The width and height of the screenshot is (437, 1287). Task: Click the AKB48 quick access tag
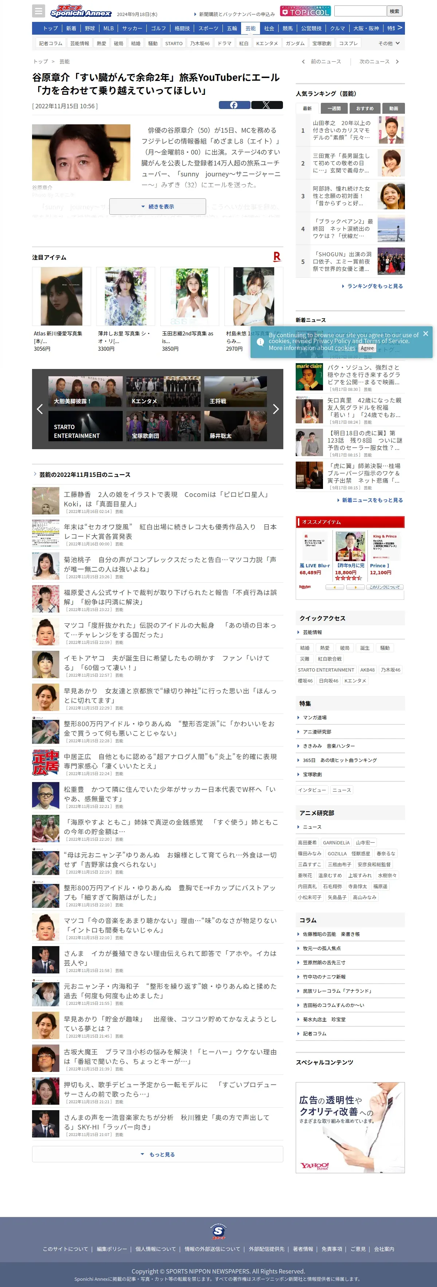coord(367,670)
